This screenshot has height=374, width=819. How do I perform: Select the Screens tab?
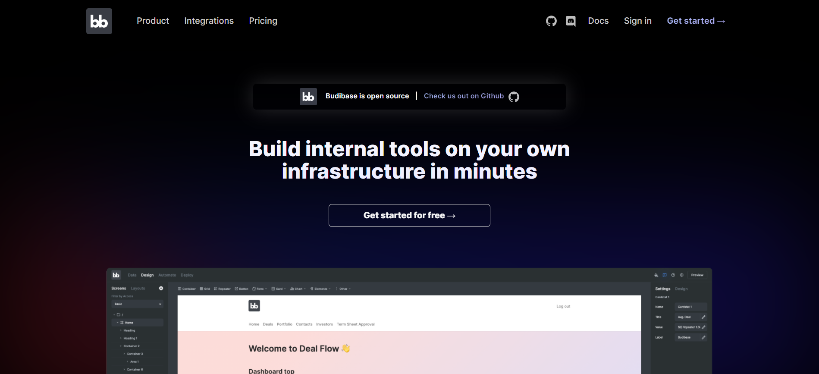119,288
